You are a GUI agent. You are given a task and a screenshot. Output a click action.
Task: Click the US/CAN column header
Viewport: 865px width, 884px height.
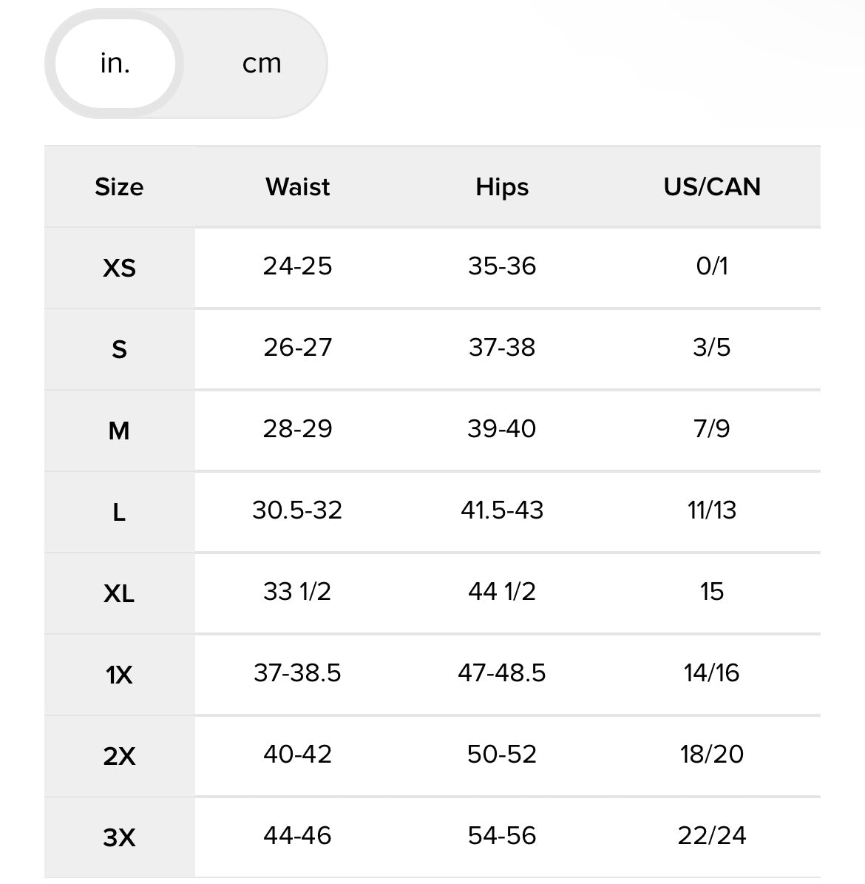(712, 186)
